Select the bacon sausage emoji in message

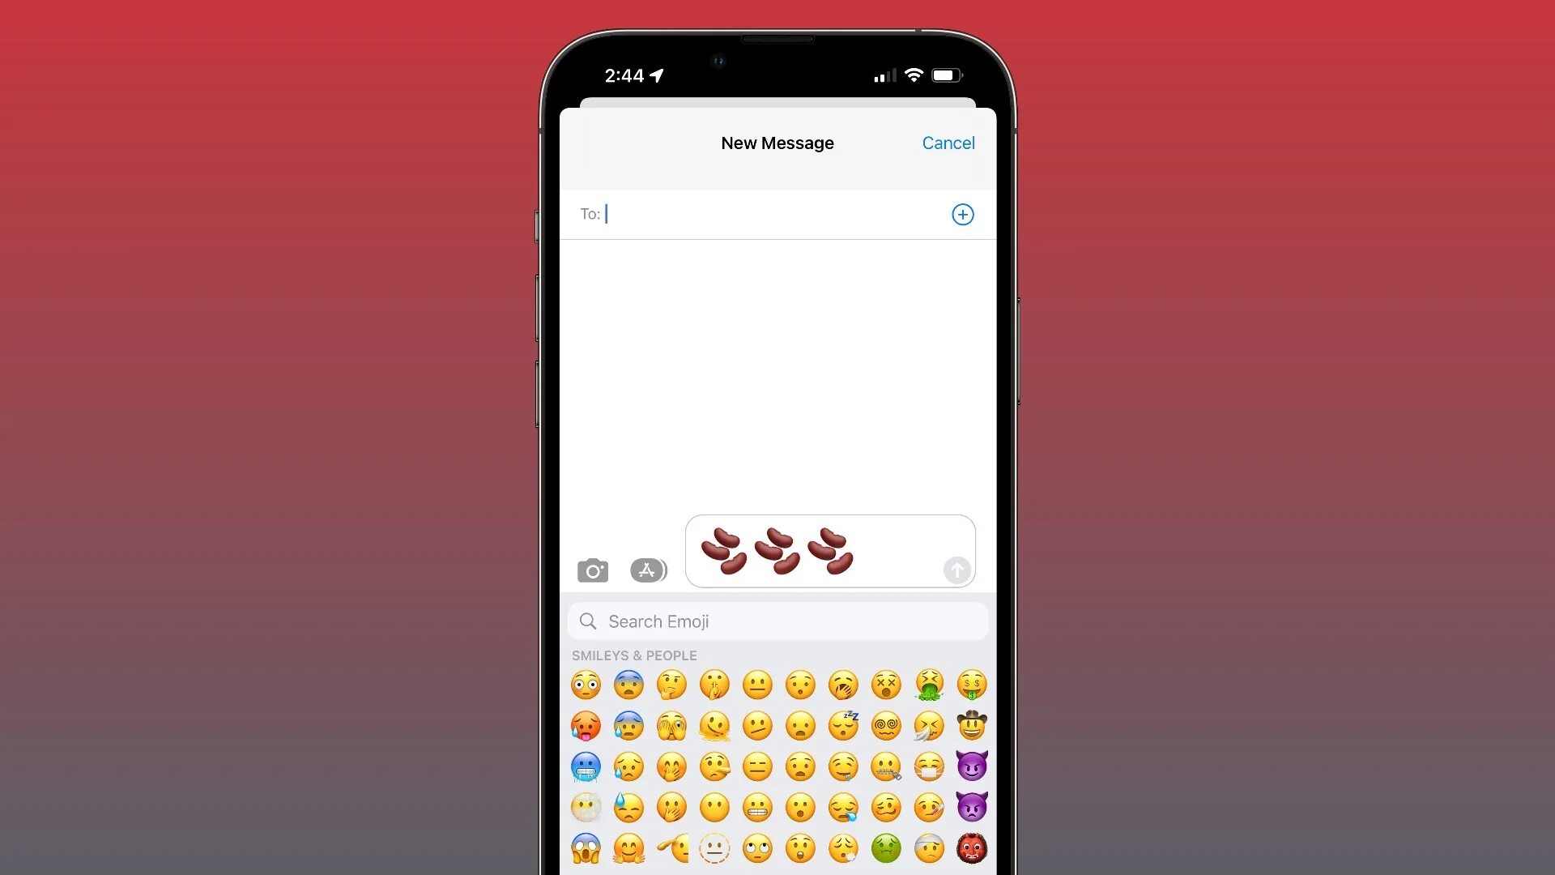(x=777, y=550)
